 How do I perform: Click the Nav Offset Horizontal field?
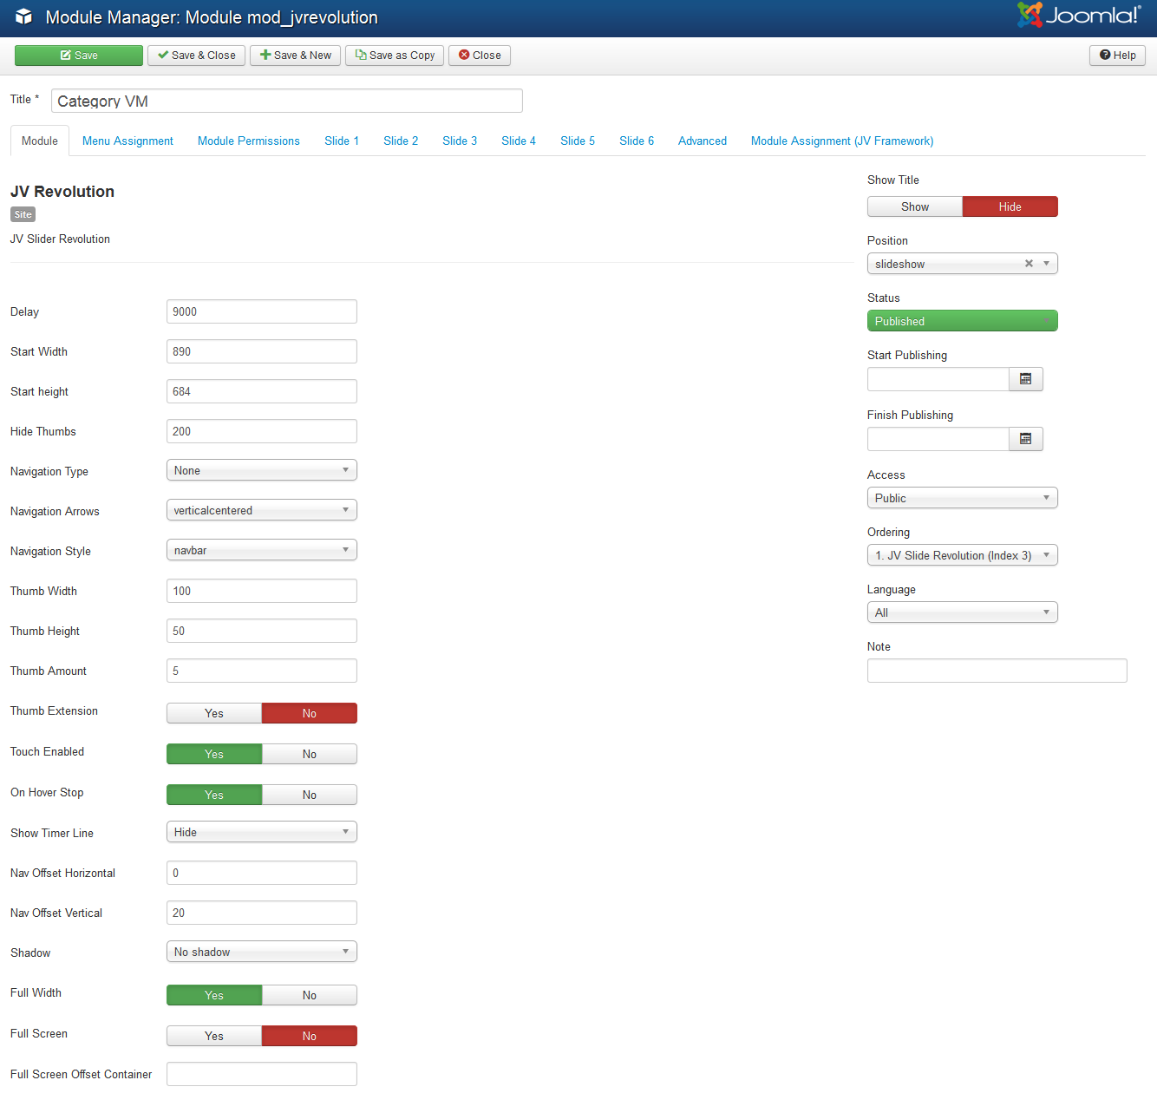262,873
